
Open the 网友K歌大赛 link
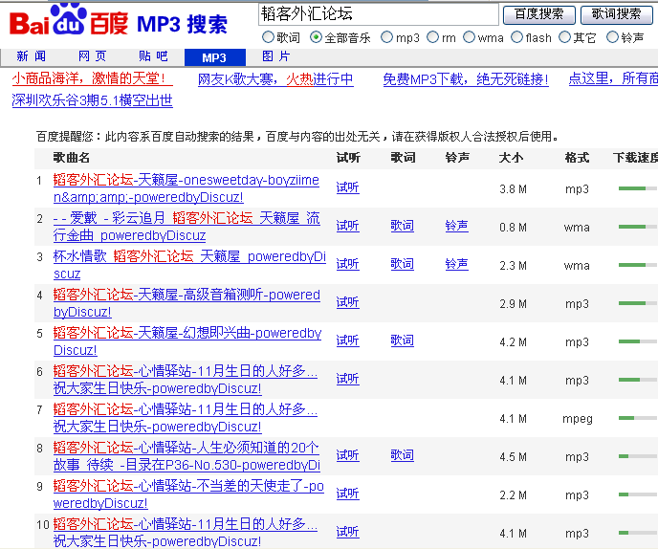275,79
